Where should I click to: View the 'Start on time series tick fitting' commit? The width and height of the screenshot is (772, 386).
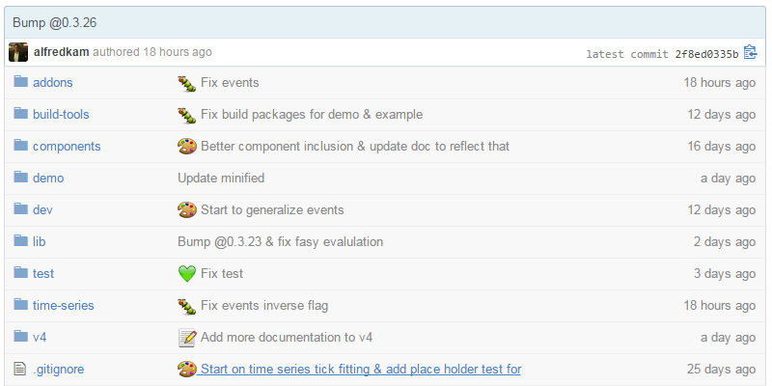(360, 369)
